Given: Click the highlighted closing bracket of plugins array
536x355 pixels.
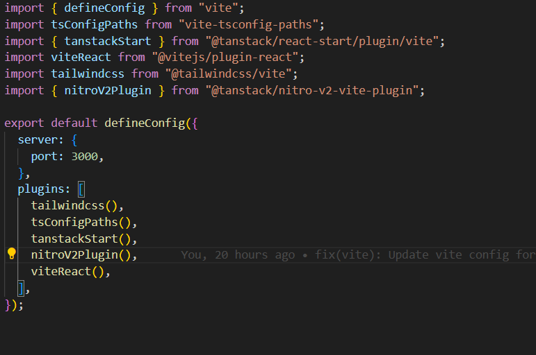Looking at the screenshot, I should point(21,288).
